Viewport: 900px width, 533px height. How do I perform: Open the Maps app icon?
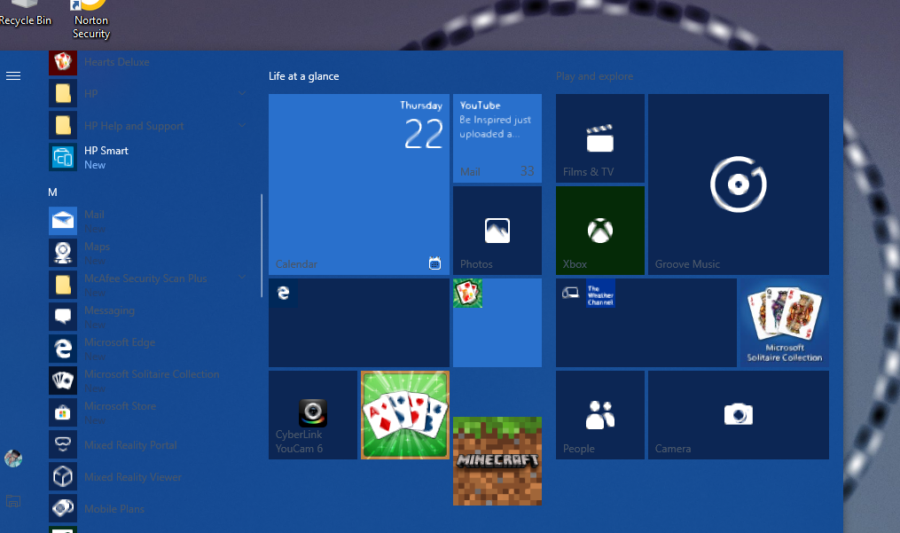click(63, 254)
